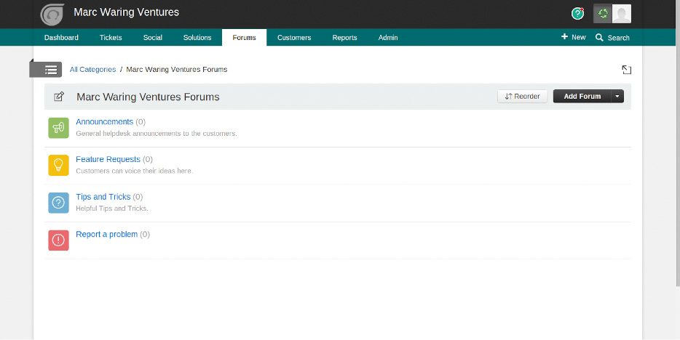Open the Admin tab
The image size is (680, 340).
coord(388,38)
